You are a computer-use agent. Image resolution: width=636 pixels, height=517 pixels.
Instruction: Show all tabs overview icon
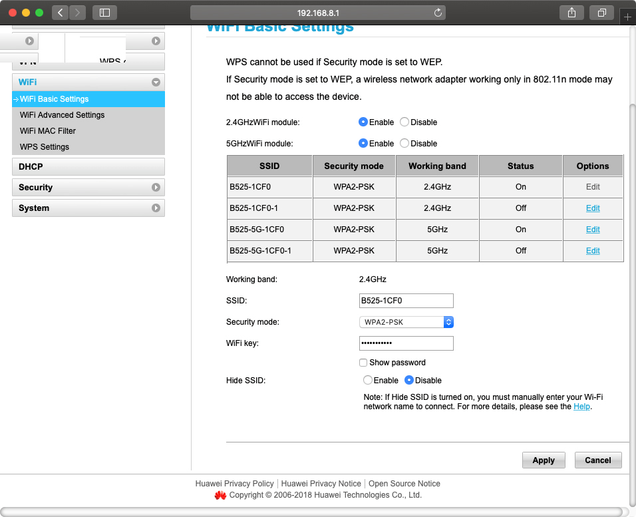click(x=601, y=13)
